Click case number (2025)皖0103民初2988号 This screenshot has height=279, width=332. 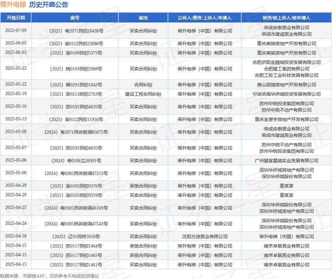tap(76, 69)
